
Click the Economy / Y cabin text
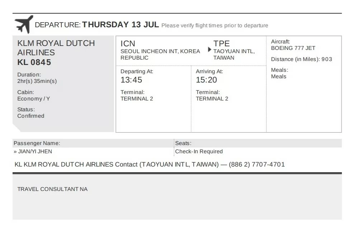coord(34,99)
